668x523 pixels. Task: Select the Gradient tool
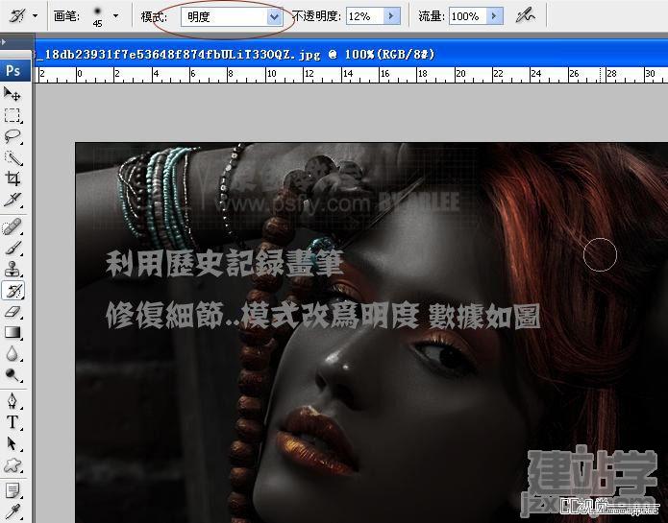tap(12, 332)
